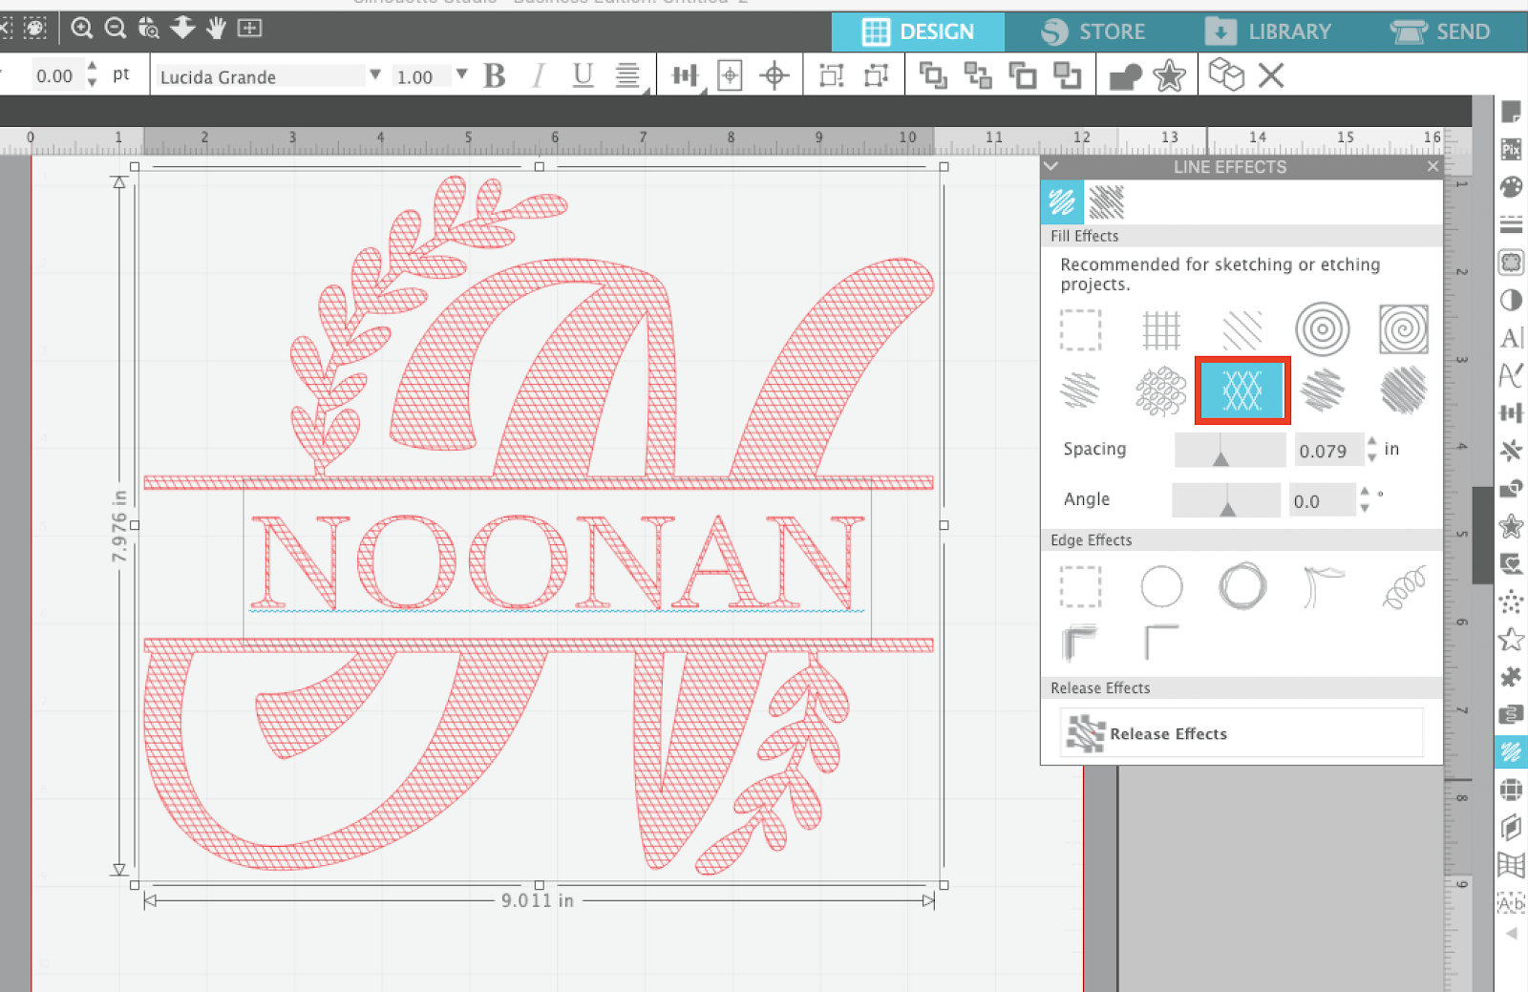
Task: Click the Lucida Grande font name field
Action: 261,76
